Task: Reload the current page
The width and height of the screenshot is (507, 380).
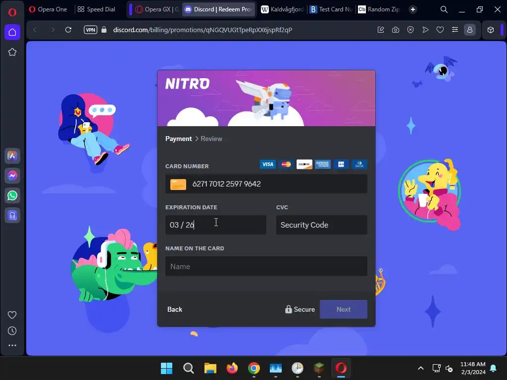Action: pyautogui.click(x=68, y=30)
